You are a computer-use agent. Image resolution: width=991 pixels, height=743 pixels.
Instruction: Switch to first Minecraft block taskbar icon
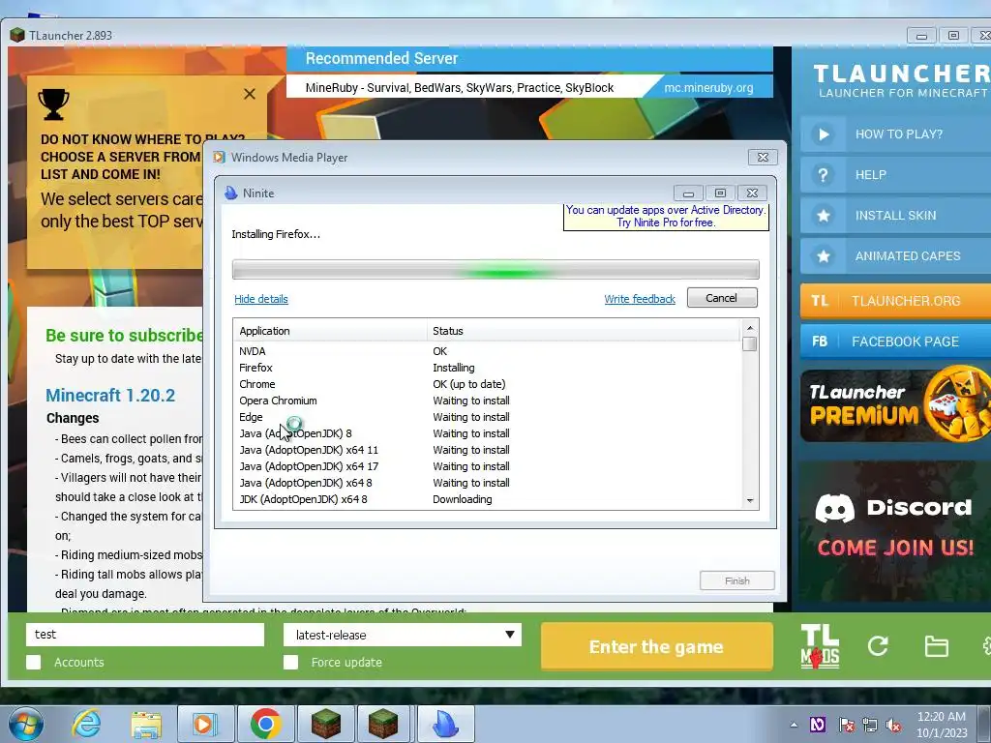point(325,724)
